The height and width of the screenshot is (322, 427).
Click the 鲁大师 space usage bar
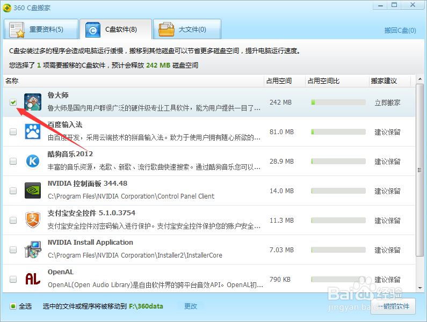(338, 103)
